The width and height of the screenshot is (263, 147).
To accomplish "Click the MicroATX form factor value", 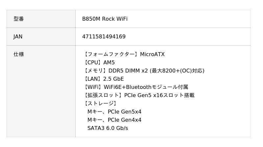I will pos(152,54).
